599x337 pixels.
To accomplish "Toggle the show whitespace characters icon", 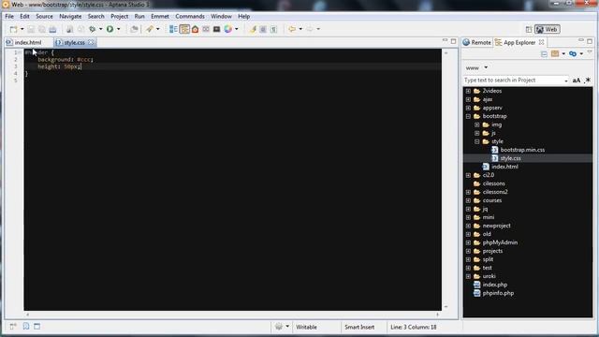I will 273,29.
